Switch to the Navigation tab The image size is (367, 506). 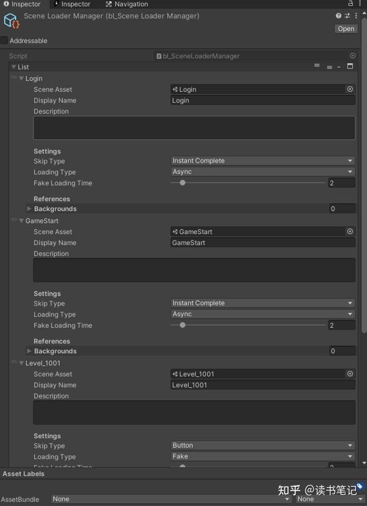pos(126,4)
